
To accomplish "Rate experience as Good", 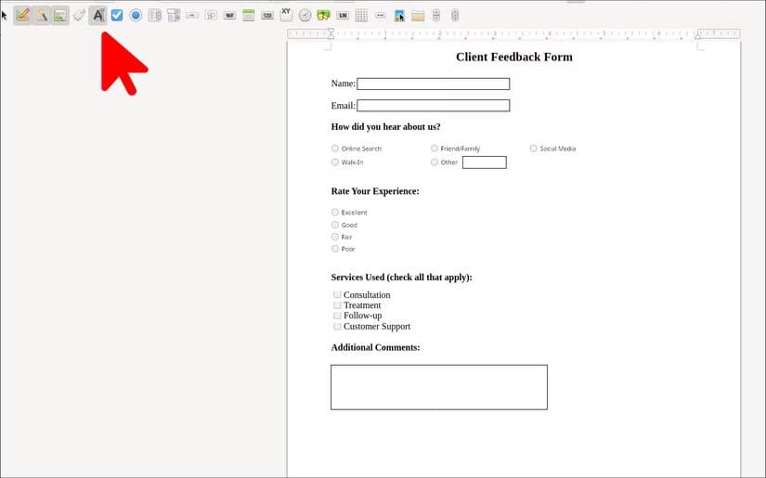I will (x=334, y=225).
